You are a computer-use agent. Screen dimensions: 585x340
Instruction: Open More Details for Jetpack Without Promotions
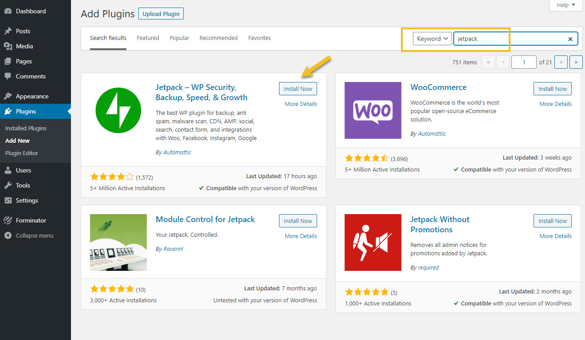(555, 236)
